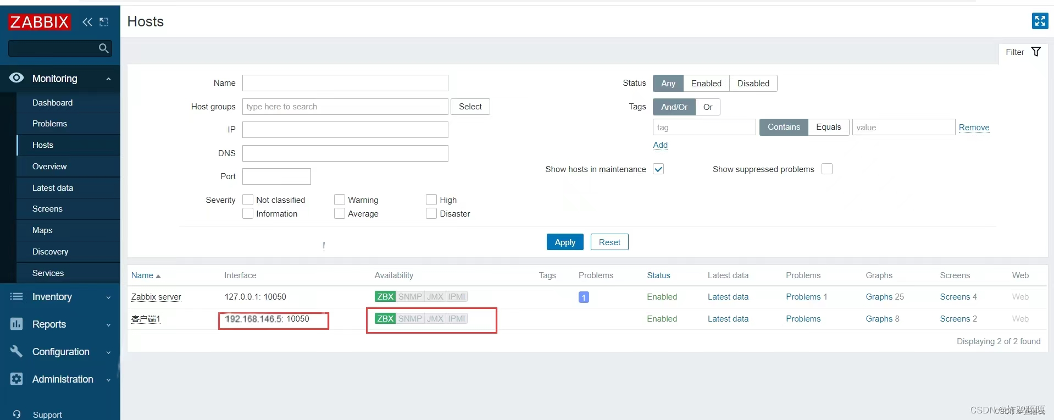Expand the Administration menu section
Screen dimensions: 1054x420
pyautogui.click(x=108, y=380)
